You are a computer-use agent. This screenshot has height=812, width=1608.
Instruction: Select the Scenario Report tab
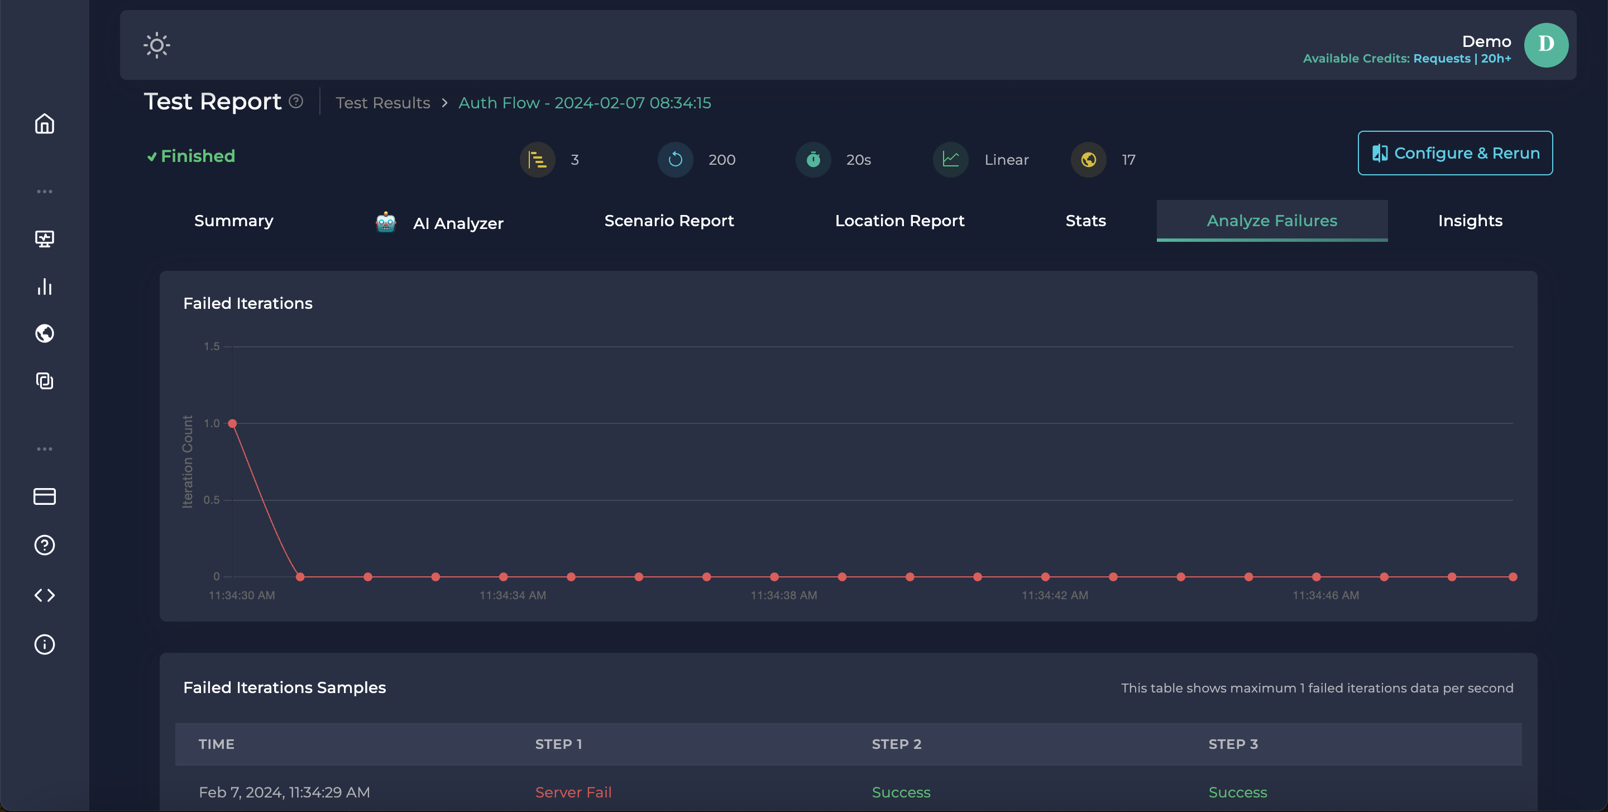pos(668,221)
